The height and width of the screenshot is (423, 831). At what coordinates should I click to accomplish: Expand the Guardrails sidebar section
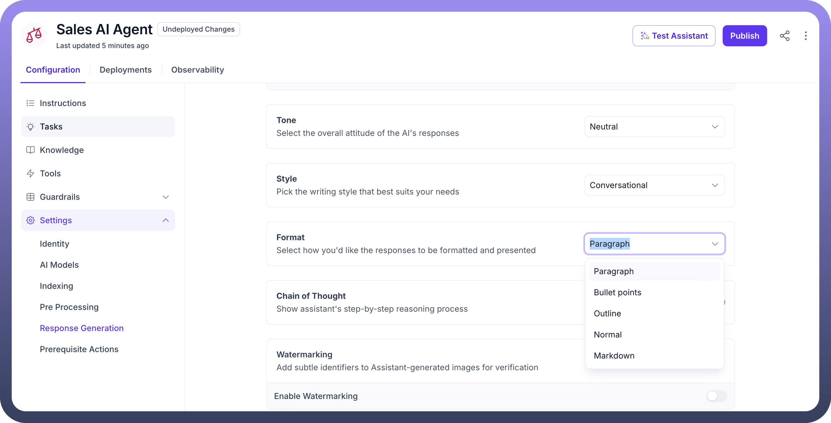[x=165, y=197]
